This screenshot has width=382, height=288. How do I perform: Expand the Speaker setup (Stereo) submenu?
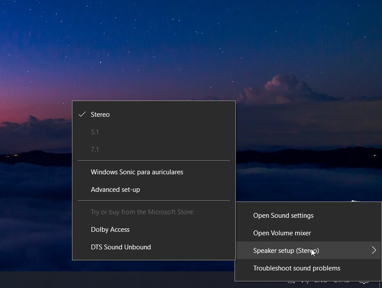click(x=308, y=251)
